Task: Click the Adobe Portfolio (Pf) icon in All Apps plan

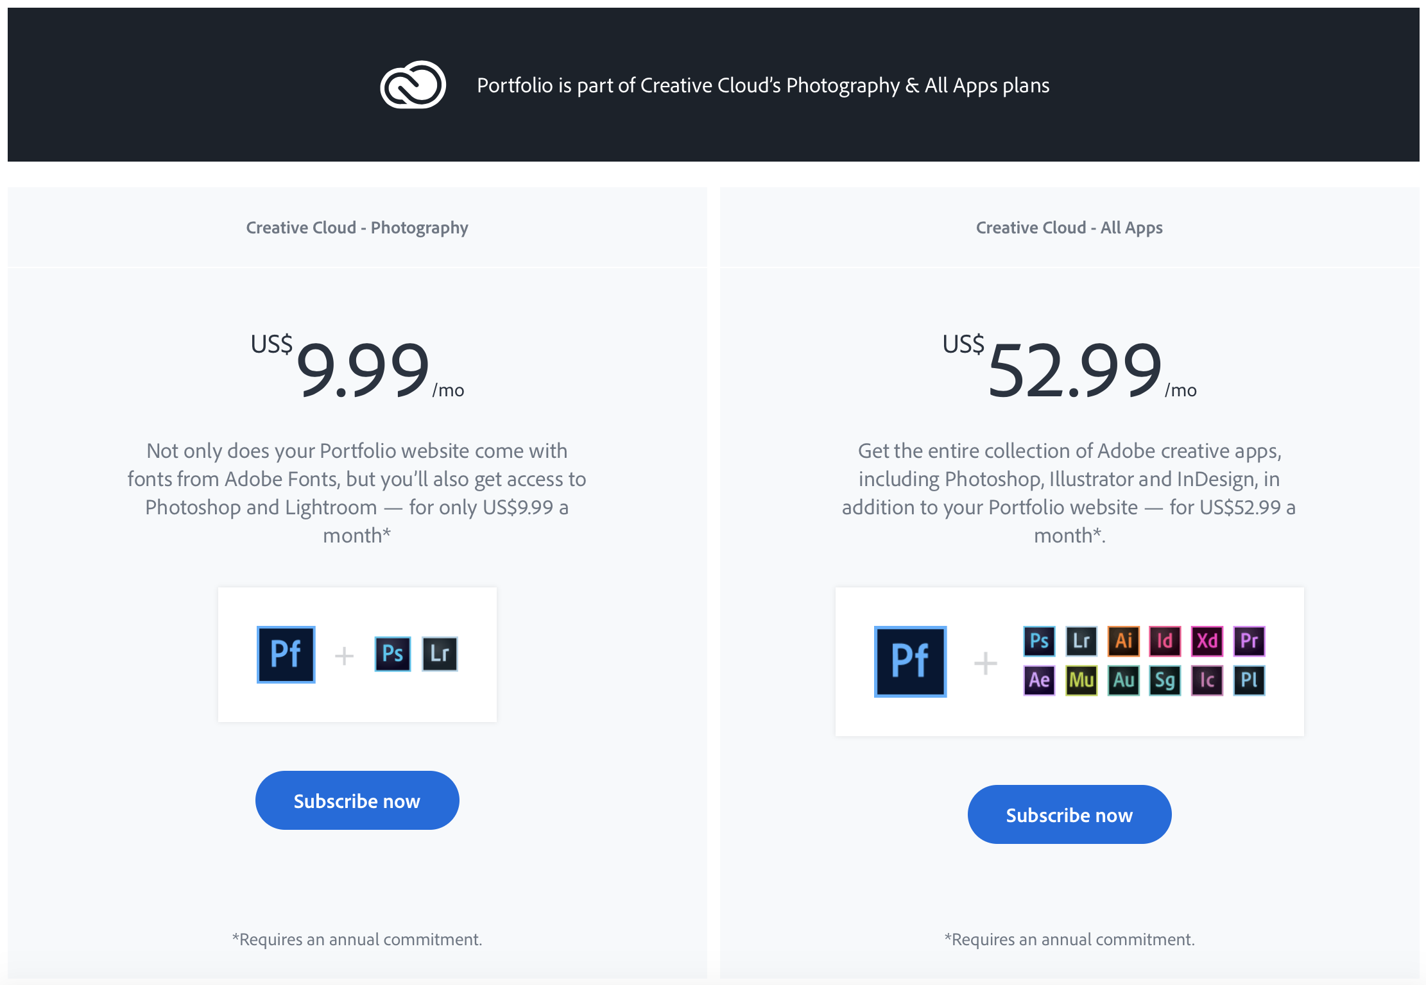Action: point(911,659)
